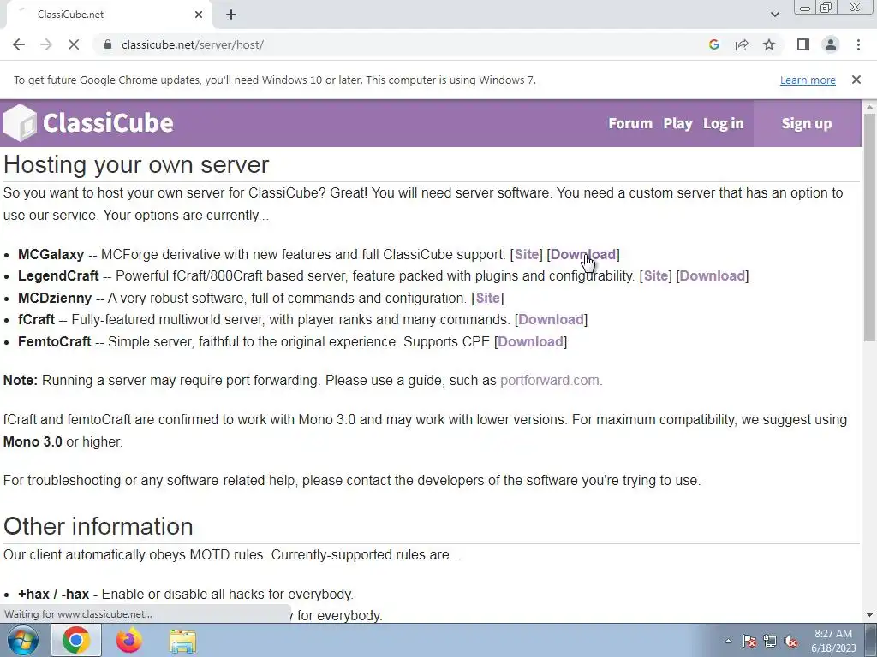Screen dimensions: 877x657
Task: Click the vertical scrollbar thumb
Action: [x=869, y=226]
